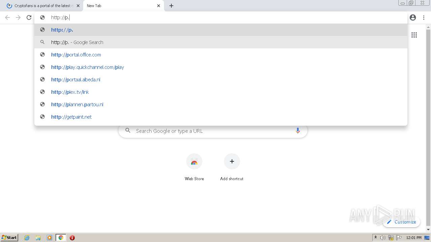Open the volume speaker tray icon
The height and width of the screenshot is (242, 431).
tap(383, 238)
